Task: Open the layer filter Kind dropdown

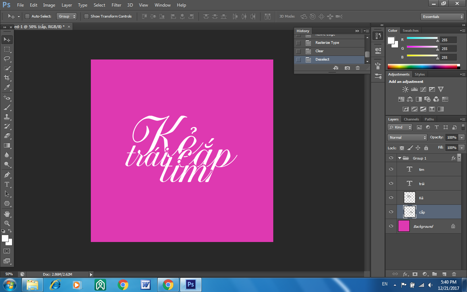Action: click(x=400, y=127)
